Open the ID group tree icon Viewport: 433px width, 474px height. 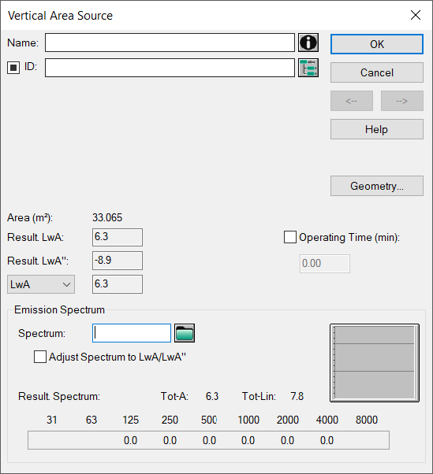click(x=308, y=68)
